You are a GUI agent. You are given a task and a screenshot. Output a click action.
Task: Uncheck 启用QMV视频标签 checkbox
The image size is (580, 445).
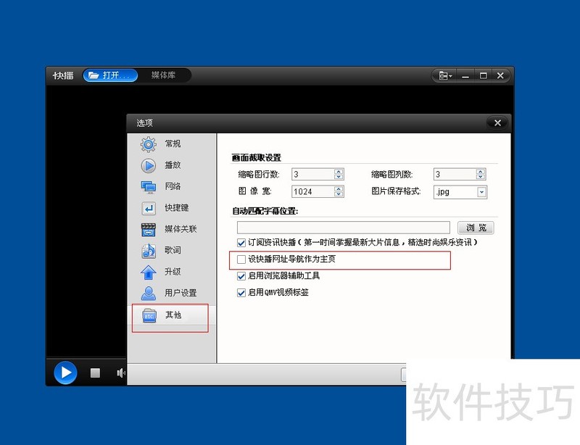242,293
